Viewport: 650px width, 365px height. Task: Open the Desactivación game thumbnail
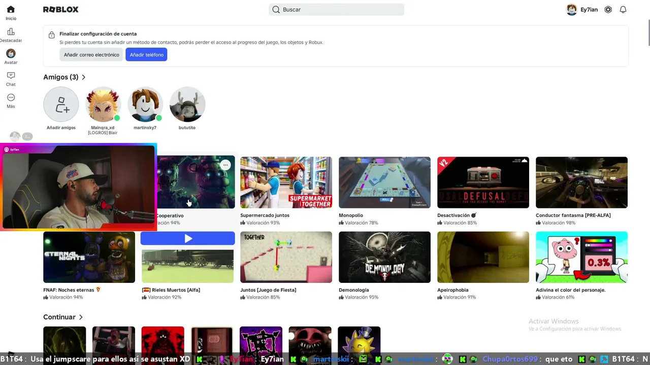(x=483, y=182)
